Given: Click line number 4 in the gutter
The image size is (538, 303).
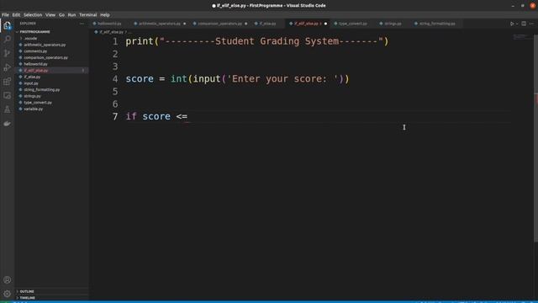Looking at the screenshot, I should click(x=115, y=79).
